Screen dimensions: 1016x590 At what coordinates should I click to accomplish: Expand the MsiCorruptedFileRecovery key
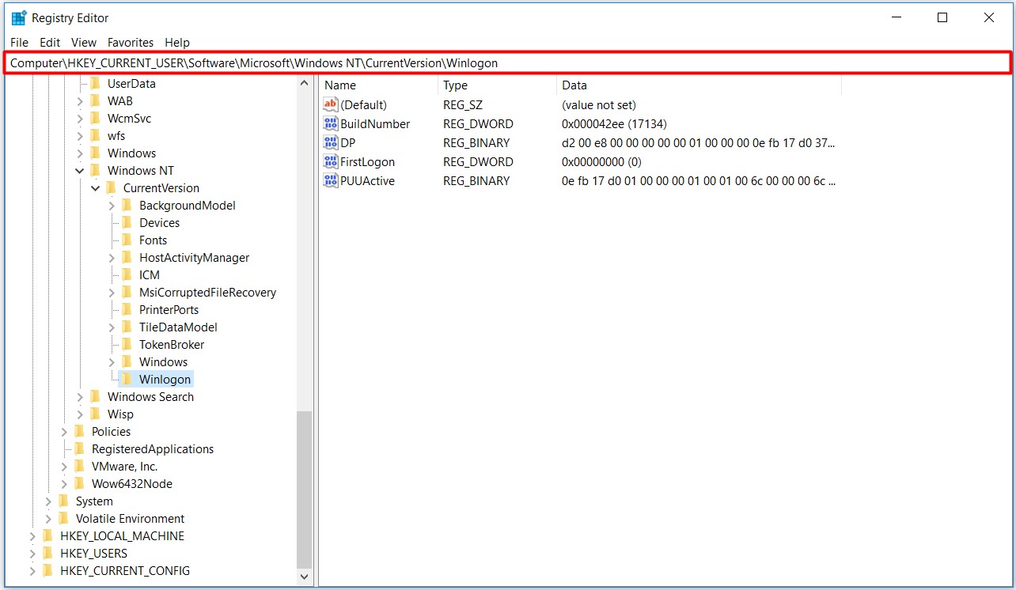tap(112, 292)
